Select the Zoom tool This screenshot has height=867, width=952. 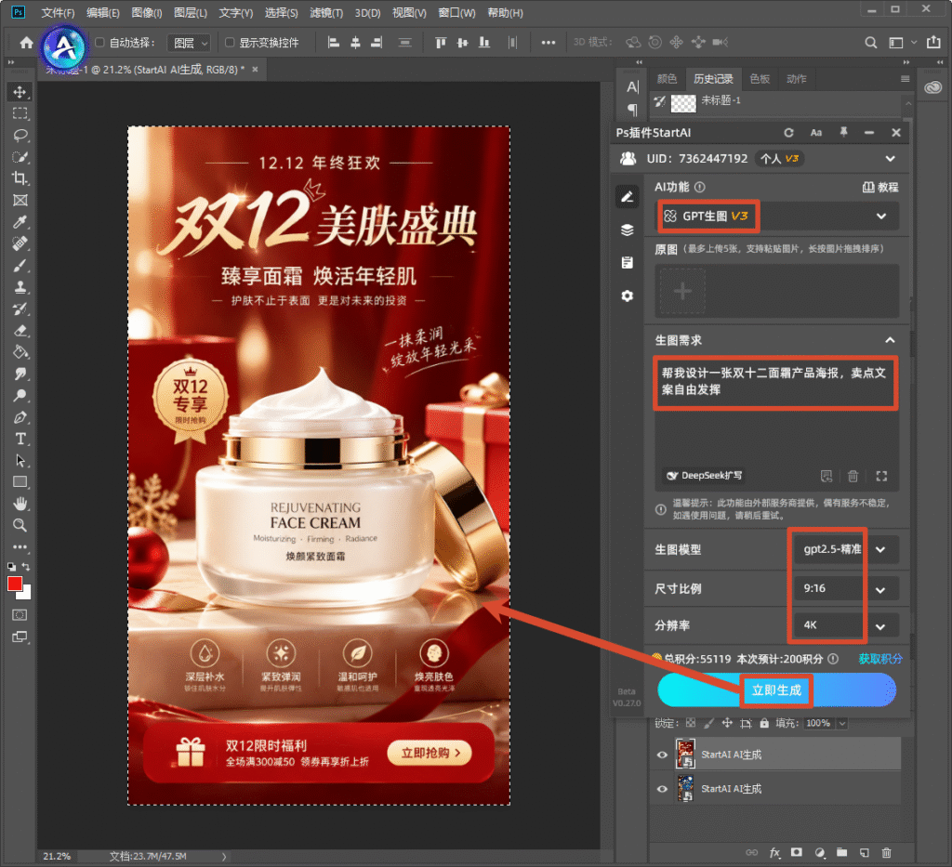(20, 525)
